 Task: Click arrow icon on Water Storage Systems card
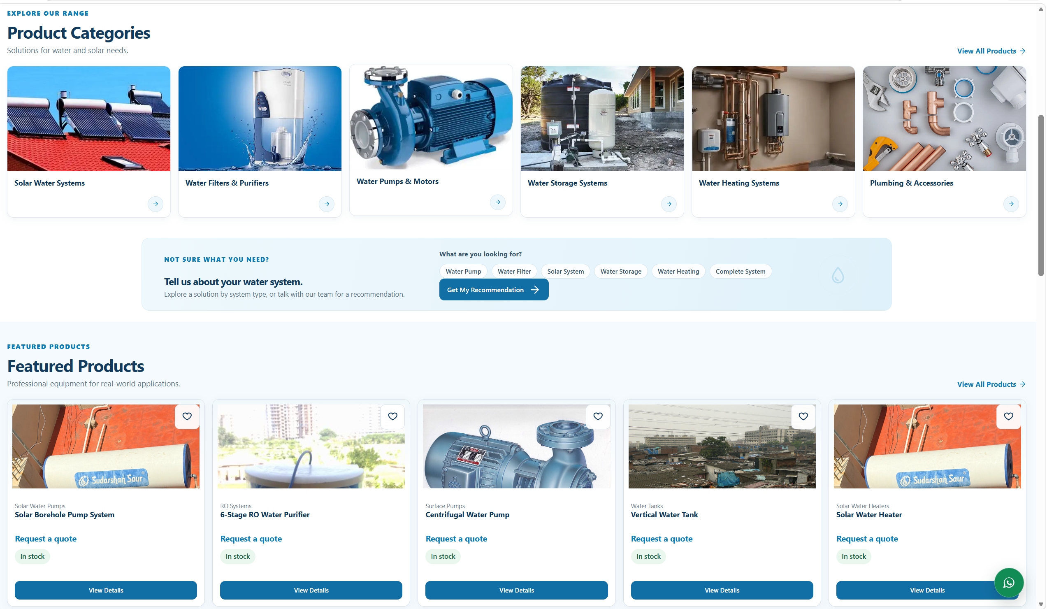(669, 204)
